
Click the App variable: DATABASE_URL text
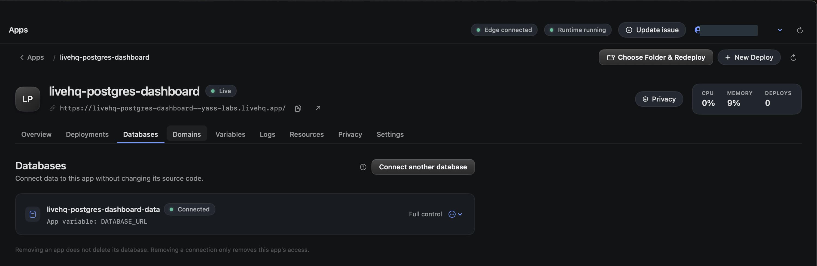coord(97,221)
